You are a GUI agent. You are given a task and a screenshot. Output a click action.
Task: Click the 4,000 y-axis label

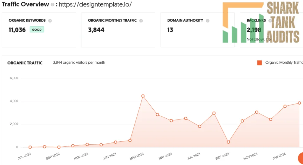14,101
